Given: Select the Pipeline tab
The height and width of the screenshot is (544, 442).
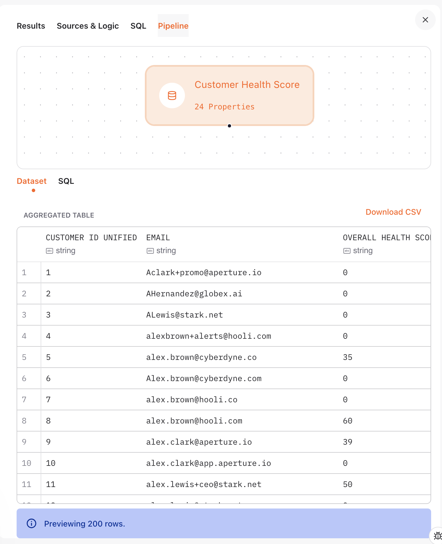Looking at the screenshot, I should tap(173, 26).
